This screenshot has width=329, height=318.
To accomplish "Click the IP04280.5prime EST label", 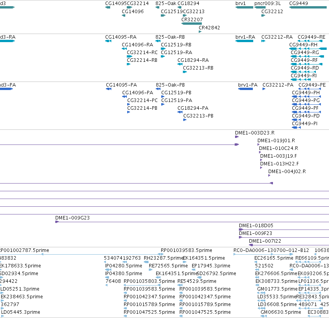I will point(124,266).
